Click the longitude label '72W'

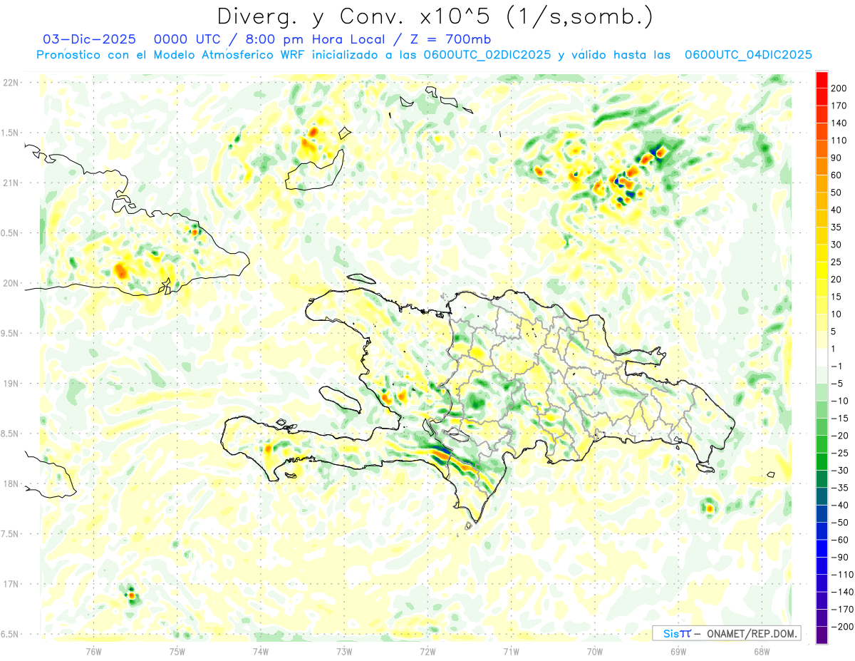427,651
